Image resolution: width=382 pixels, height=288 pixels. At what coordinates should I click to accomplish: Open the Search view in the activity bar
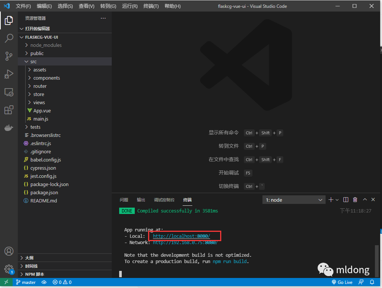[9, 38]
